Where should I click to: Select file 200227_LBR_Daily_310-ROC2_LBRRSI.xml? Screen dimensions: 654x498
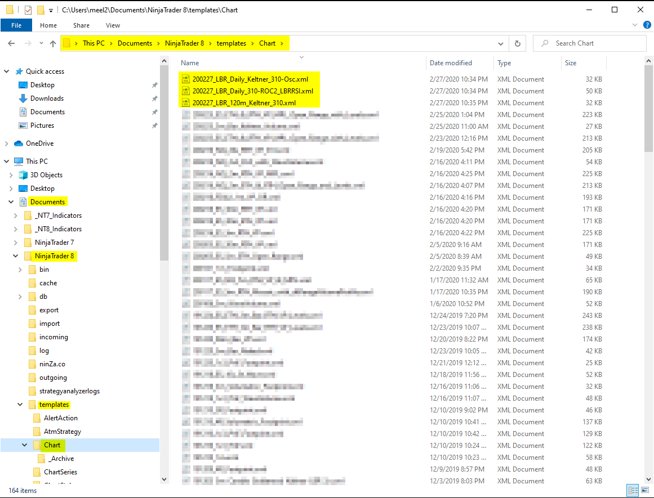pyautogui.click(x=253, y=91)
